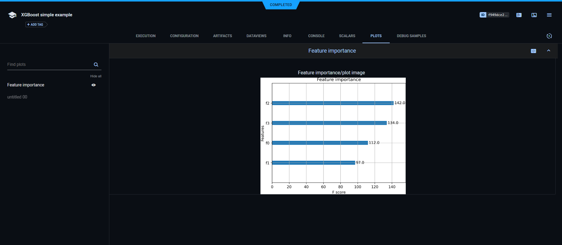
Task: Click the experiment graduation cap icon
Action: pos(12,15)
